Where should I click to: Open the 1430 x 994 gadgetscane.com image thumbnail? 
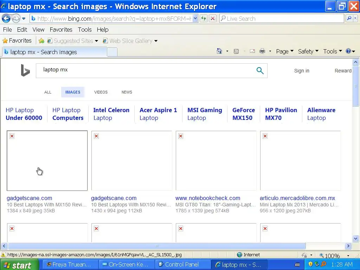point(131,161)
